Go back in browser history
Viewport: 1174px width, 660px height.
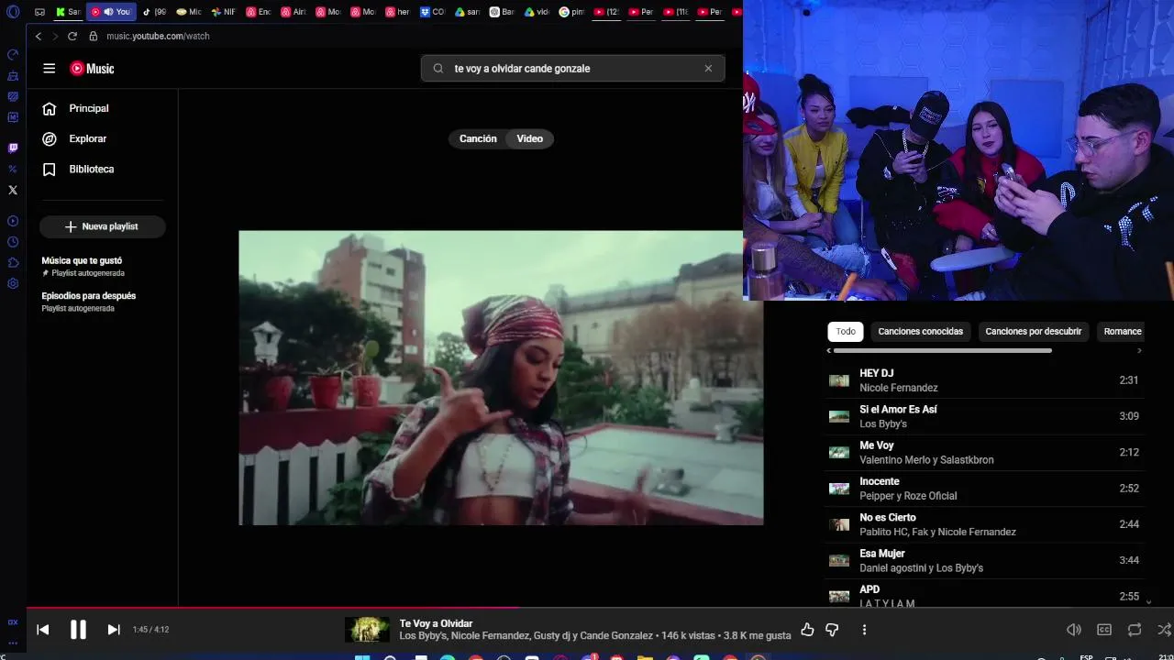pyautogui.click(x=39, y=36)
